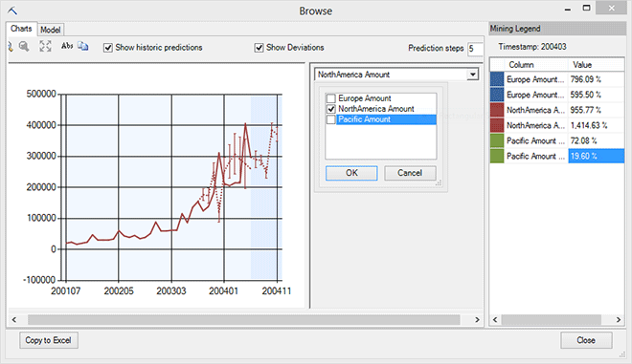Image resolution: width=632 pixels, height=364 pixels.
Task: Click chart scrollbar right arrow
Action: (x=477, y=320)
